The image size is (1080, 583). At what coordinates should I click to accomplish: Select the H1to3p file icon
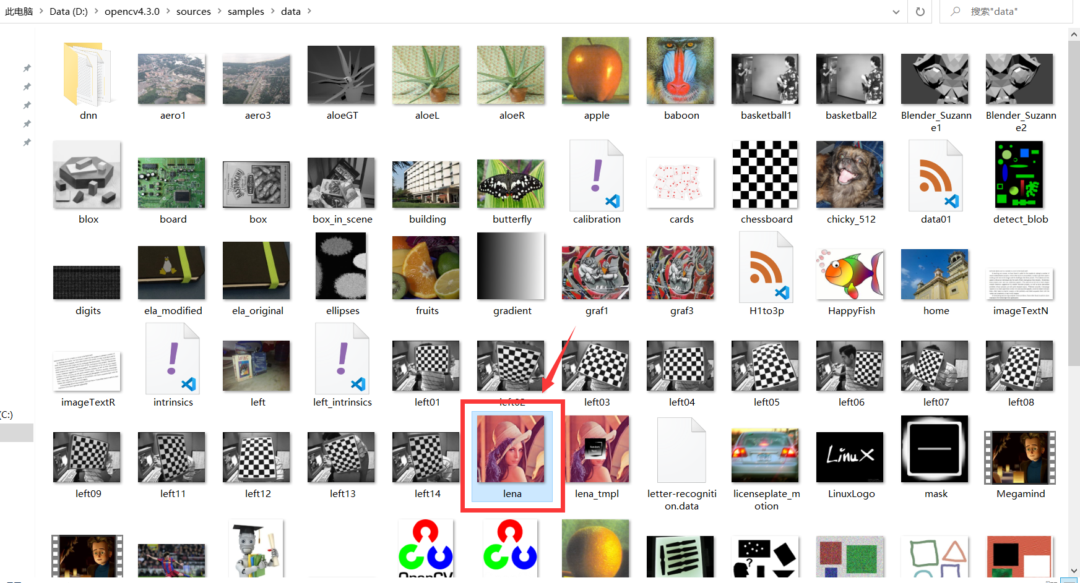[x=766, y=268]
